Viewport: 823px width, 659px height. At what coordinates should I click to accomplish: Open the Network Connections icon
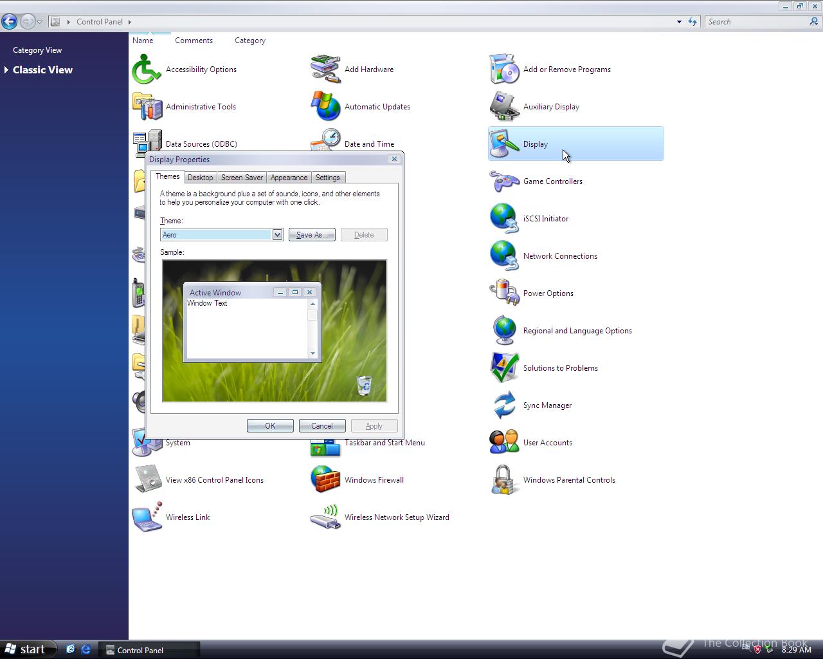coord(504,256)
